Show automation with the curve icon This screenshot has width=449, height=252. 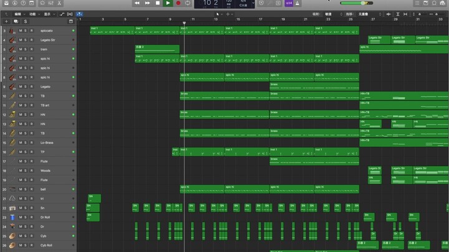pos(62,14)
